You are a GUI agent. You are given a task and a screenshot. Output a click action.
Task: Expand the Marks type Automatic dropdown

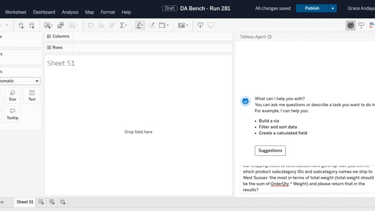[x=19, y=81]
